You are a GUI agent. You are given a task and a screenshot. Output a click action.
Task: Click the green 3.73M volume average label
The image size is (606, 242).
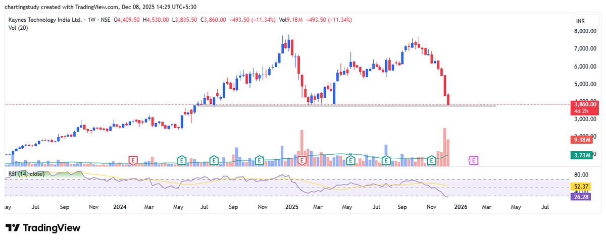point(581,156)
